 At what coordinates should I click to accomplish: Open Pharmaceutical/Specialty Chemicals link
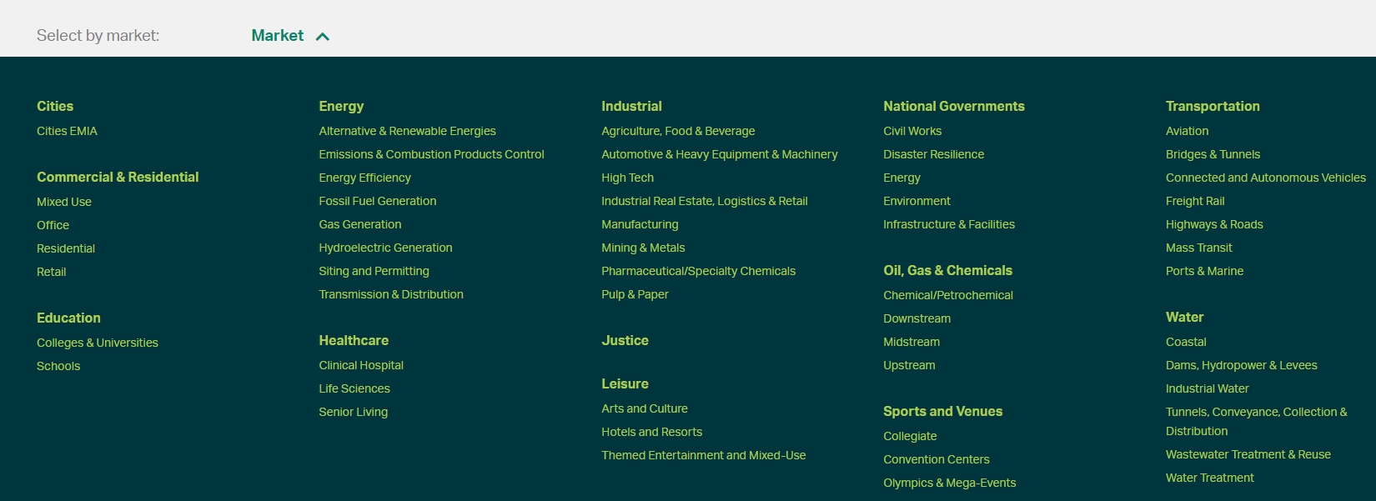point(698,271)
